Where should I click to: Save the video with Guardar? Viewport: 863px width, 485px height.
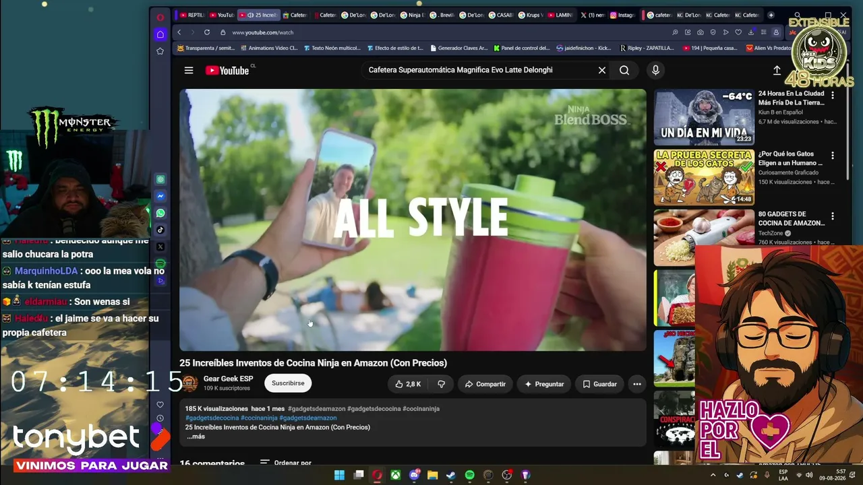tap(599, 384)
